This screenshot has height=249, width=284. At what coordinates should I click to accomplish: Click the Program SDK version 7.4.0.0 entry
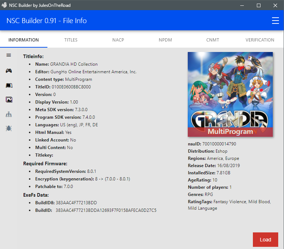click(65, 117)
